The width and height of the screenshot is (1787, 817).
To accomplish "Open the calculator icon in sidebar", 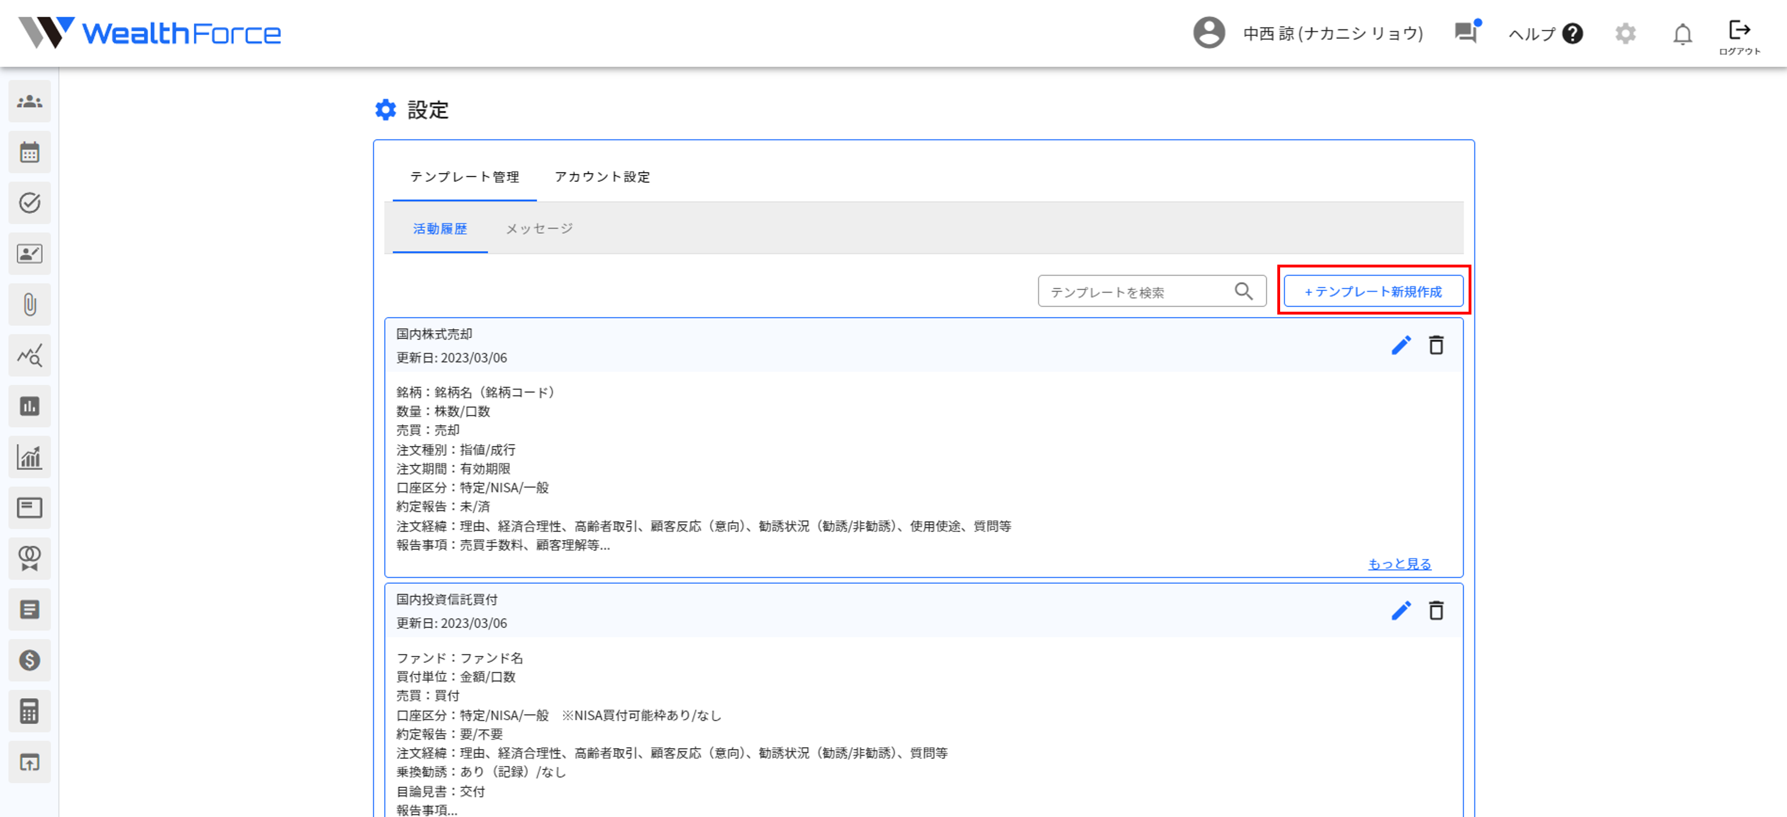I will 29,711.
